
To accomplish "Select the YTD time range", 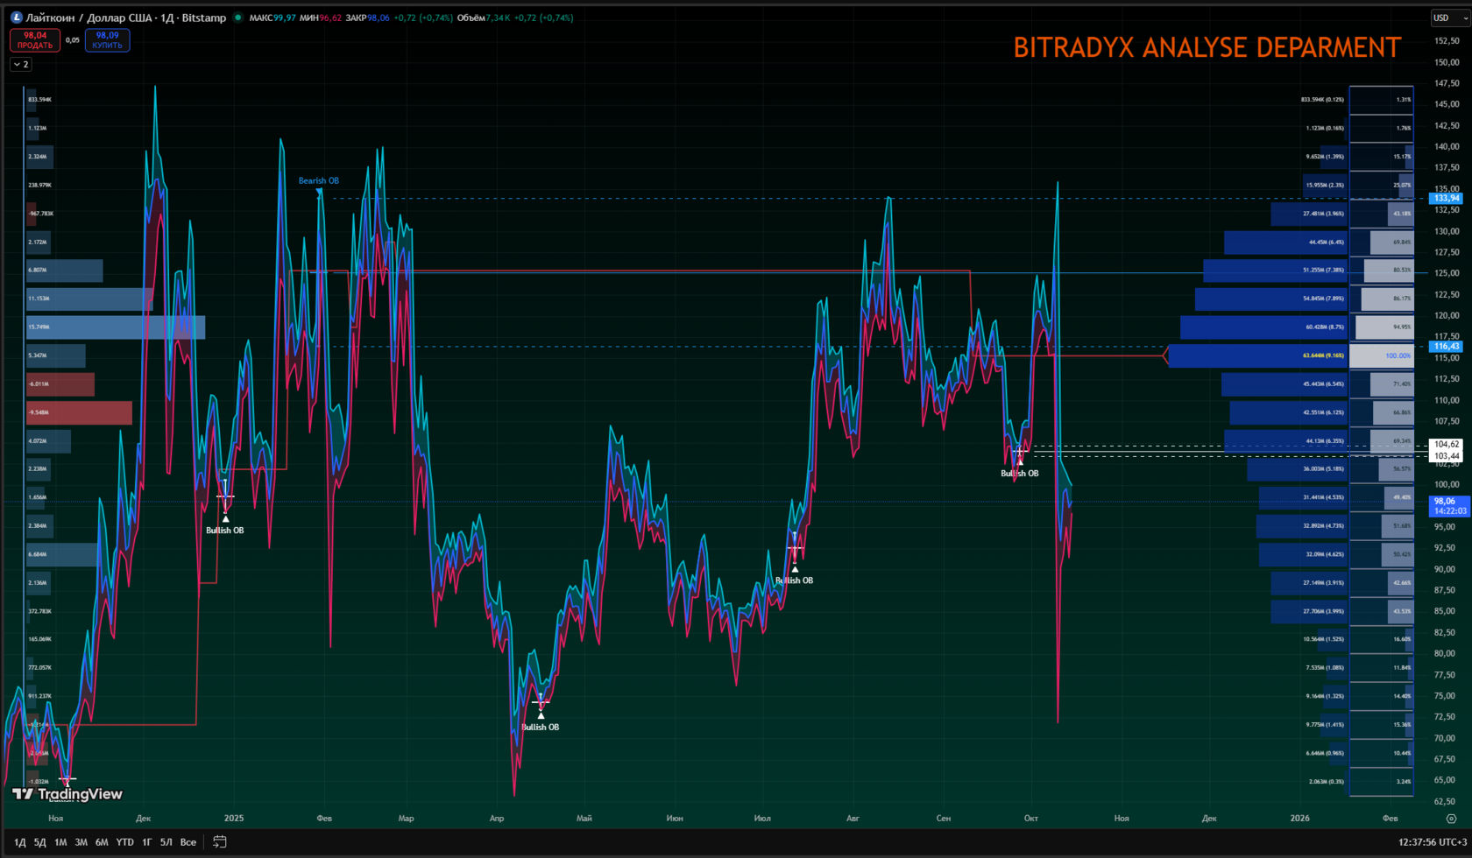I will 124,842.
